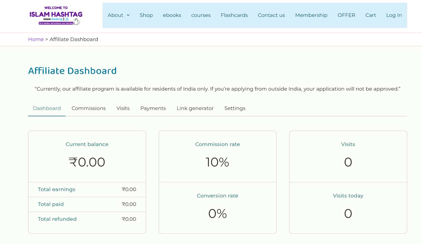Click the Visits card label
This screenshot has height=244, width=422.
click(348, 144)
